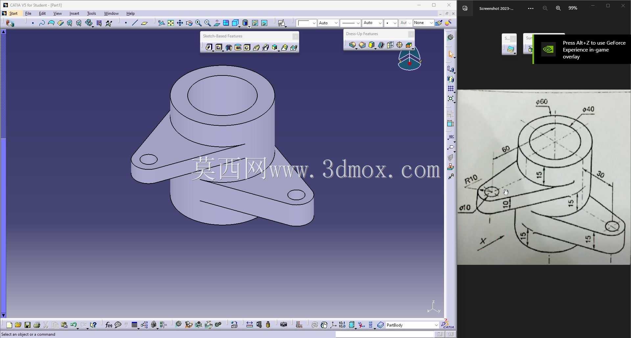The height and width of the screenshot is (338, 631).
Task: Toggle Swap Visible Space icon
Action: tap(264, 23)
